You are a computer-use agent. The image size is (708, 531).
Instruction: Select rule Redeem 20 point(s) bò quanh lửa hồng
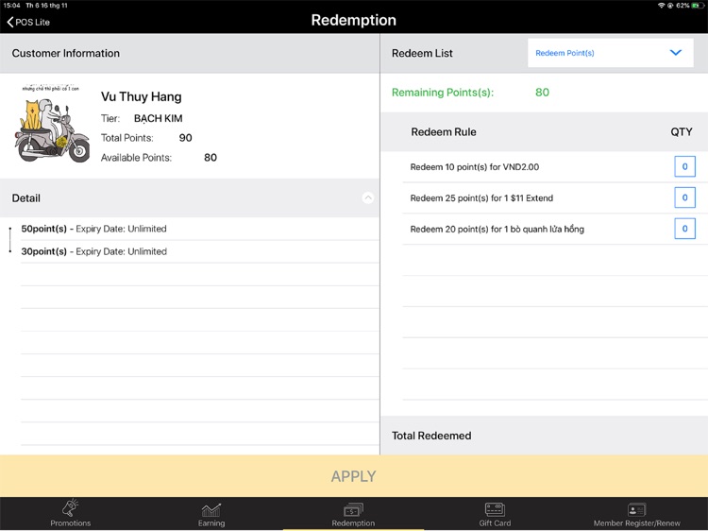click(x=497, y=229)
